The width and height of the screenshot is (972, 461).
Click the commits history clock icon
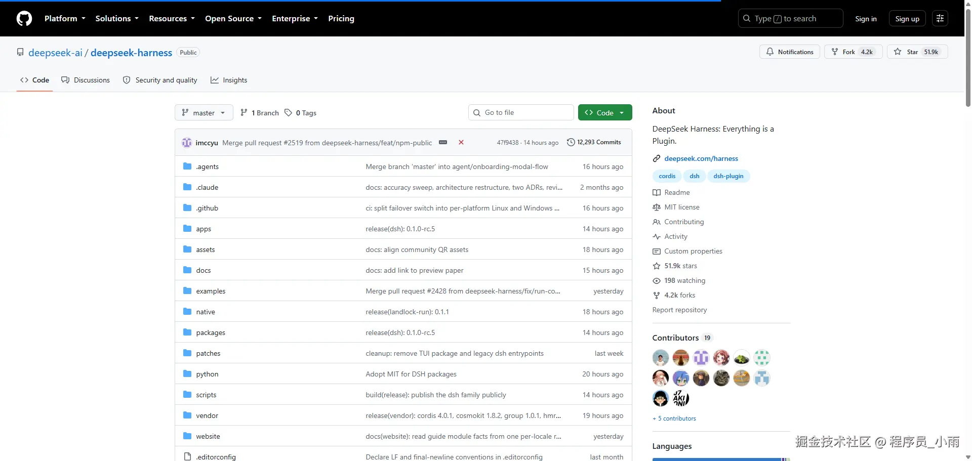pos(571,143)
